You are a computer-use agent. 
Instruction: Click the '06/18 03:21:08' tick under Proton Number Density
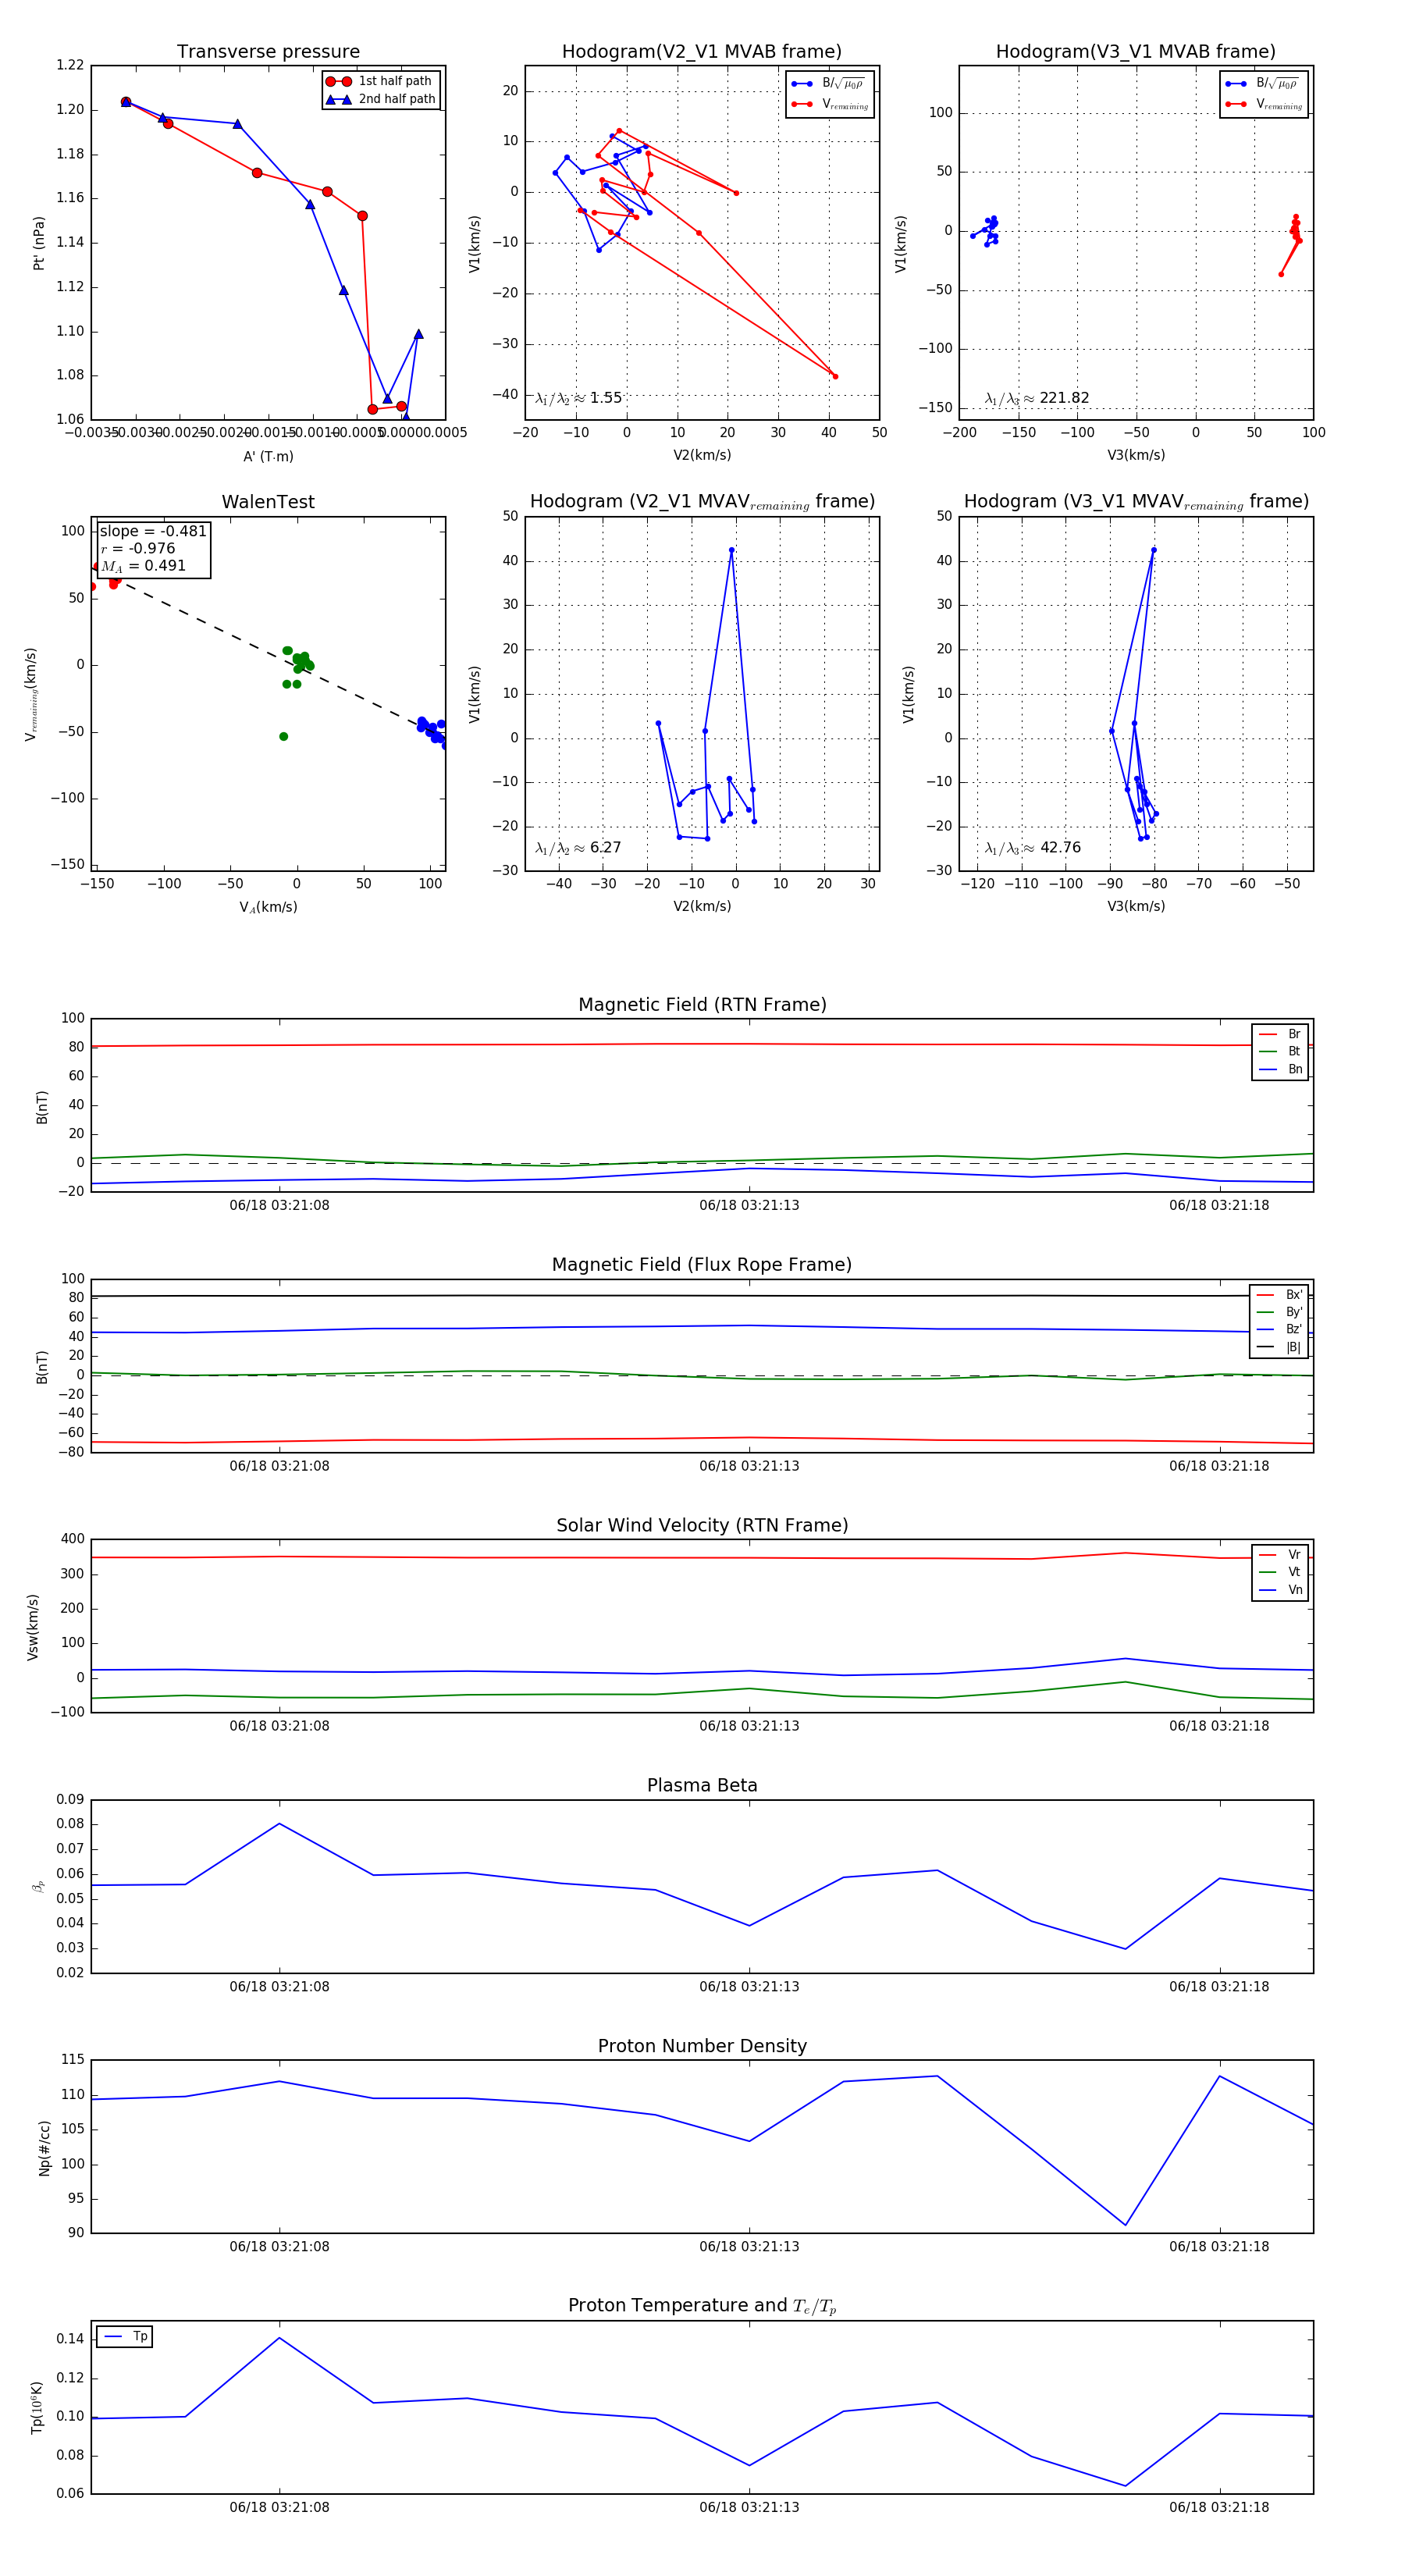pyautogui.click(x=279, y=2247)
